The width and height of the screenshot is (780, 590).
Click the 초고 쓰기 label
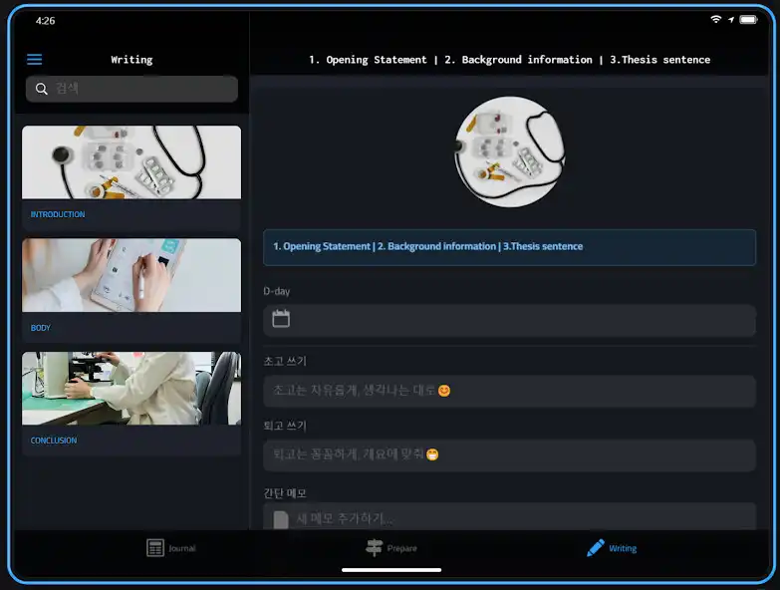pos(285,361)
